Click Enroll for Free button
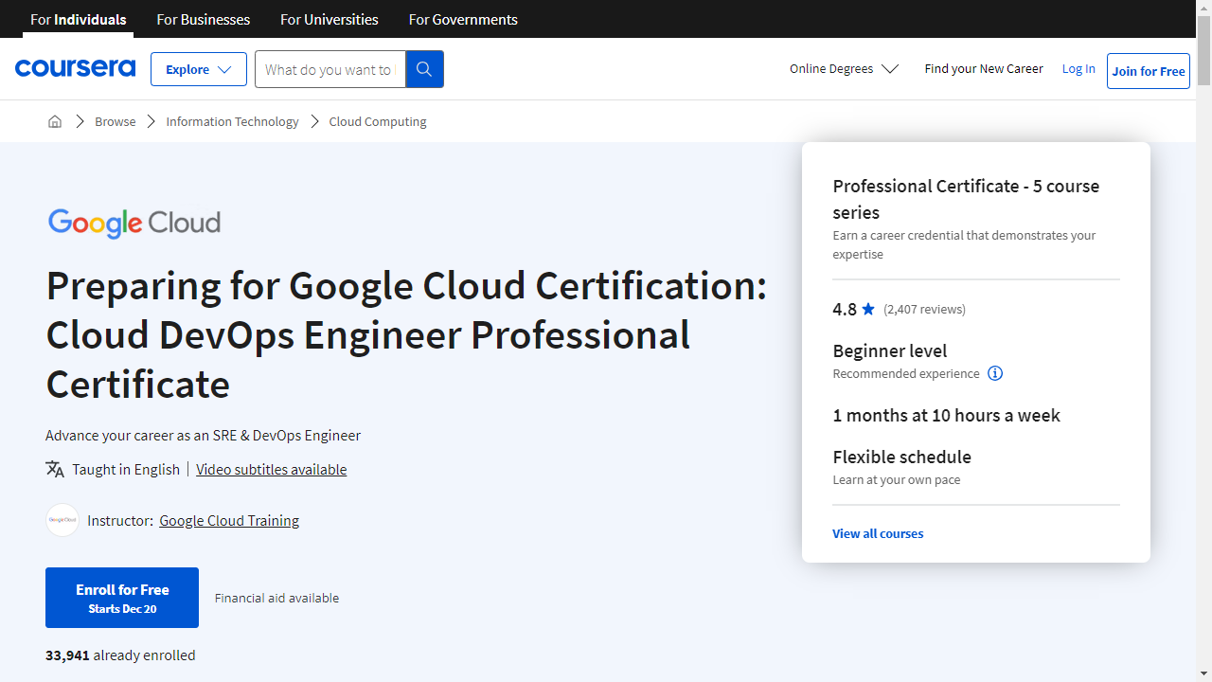Screen dimensions: 1212x682 point(122,598)
